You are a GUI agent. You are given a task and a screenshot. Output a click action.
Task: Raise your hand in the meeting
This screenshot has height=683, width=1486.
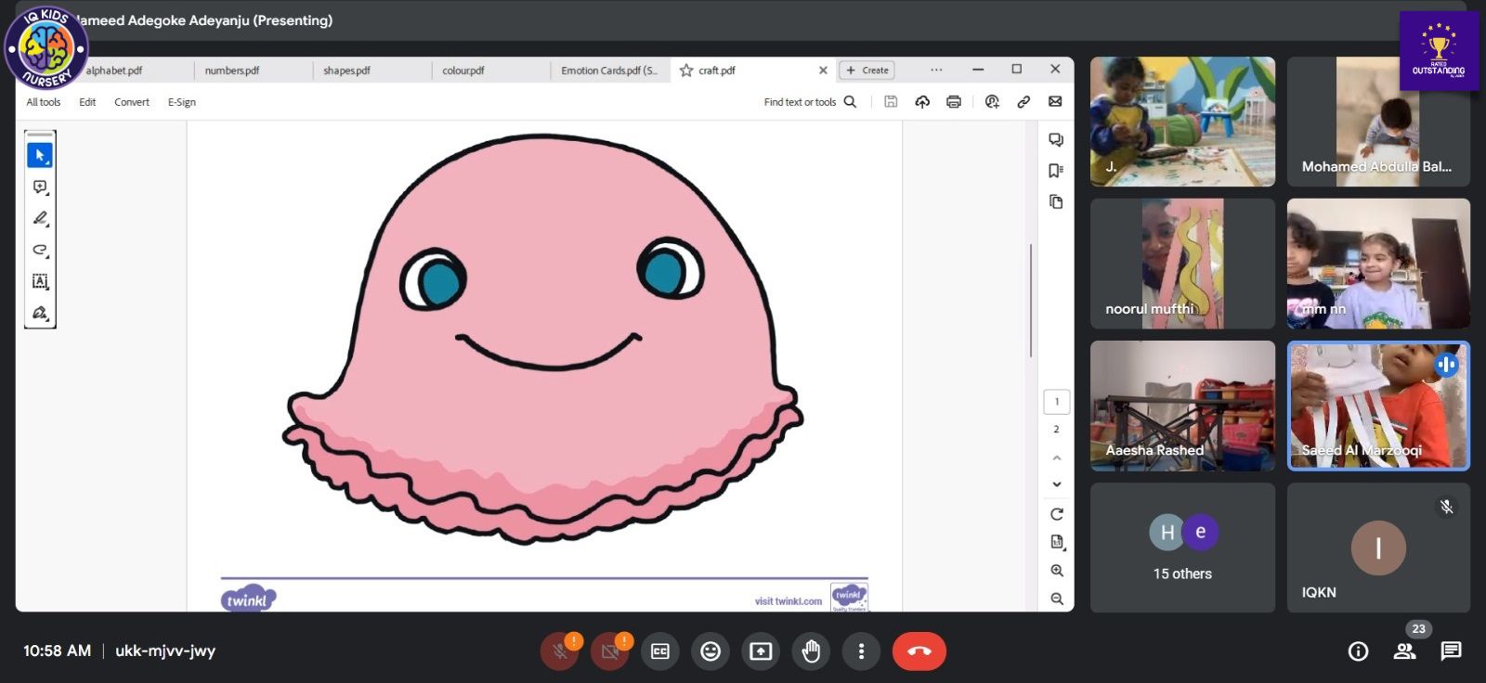pos(811,651)
